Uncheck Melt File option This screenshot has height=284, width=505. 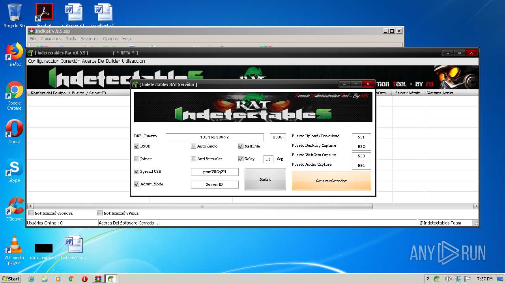(241, 146)
